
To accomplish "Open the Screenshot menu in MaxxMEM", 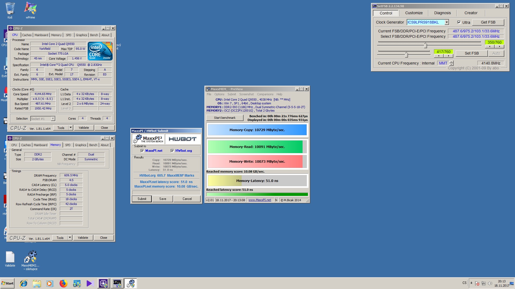I will coord(246,94).
